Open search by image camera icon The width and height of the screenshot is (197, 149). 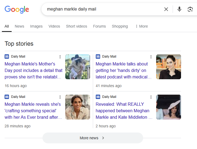pyautogui.click(x=190, y=9)
